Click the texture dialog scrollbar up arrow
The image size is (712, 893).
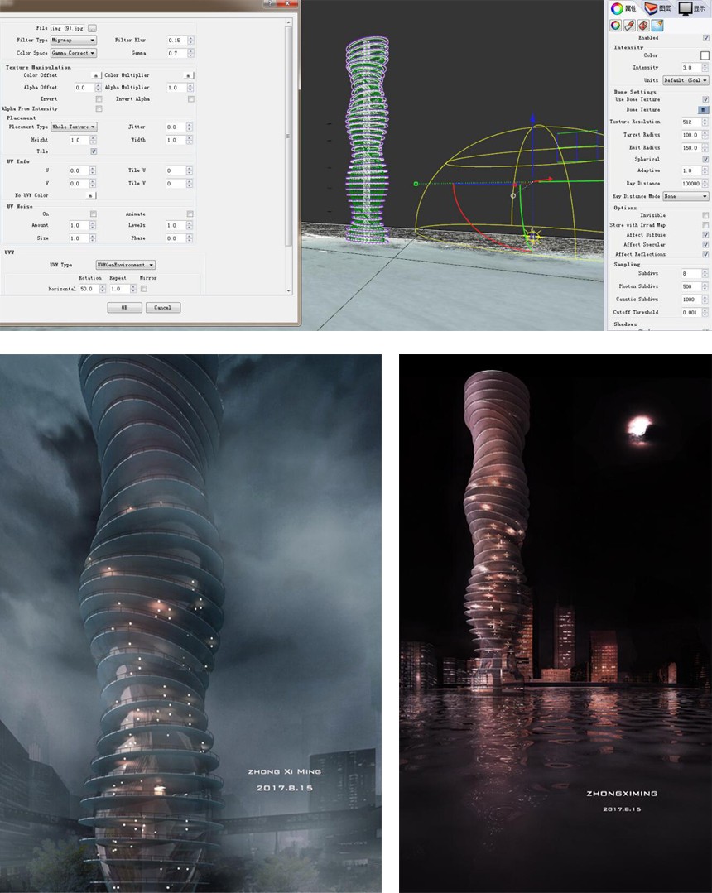click(x=289, y=22)
